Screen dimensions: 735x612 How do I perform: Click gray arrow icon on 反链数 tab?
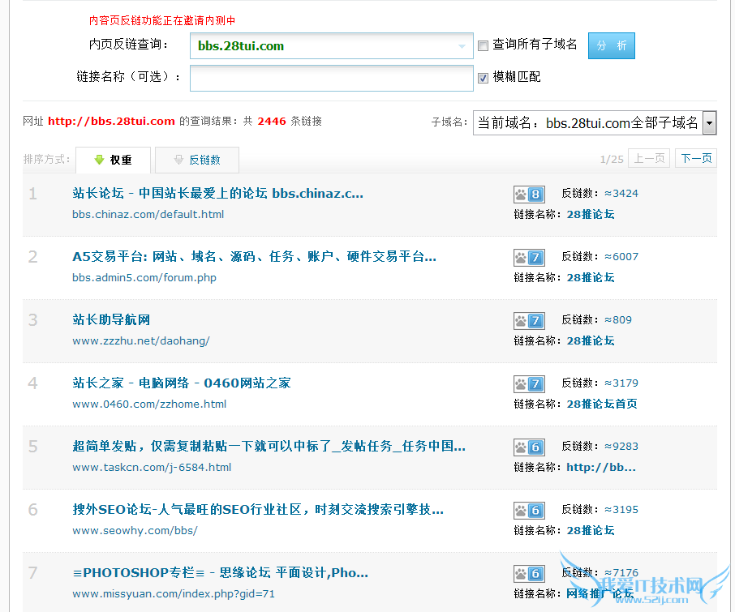(178, 160)
